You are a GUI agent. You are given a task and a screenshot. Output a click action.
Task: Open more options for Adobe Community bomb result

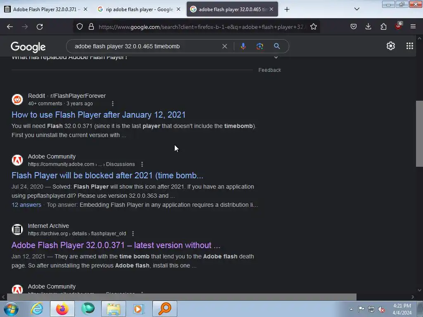pos(142,164)
